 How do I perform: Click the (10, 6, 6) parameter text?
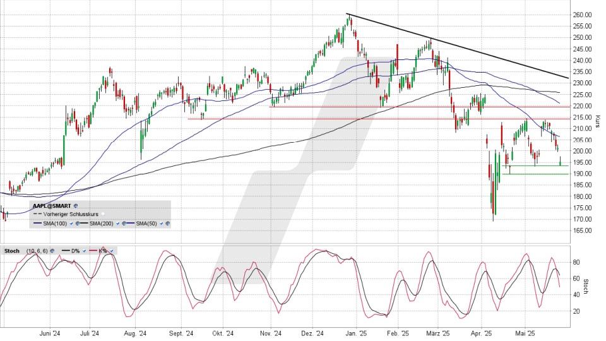coord(37,251)
